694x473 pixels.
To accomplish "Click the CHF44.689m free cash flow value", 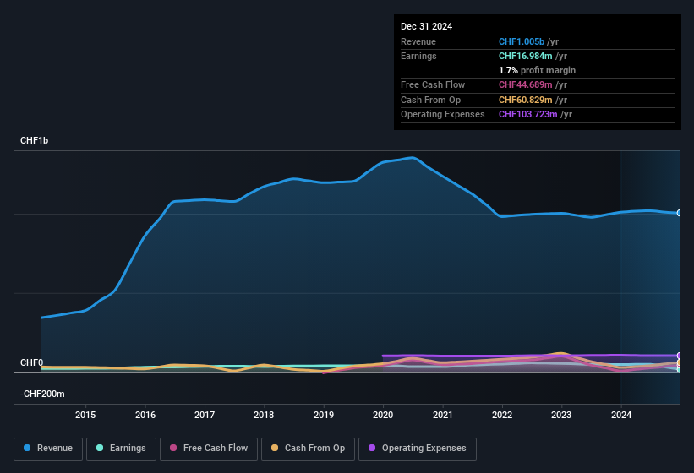I will pos(526,84).
